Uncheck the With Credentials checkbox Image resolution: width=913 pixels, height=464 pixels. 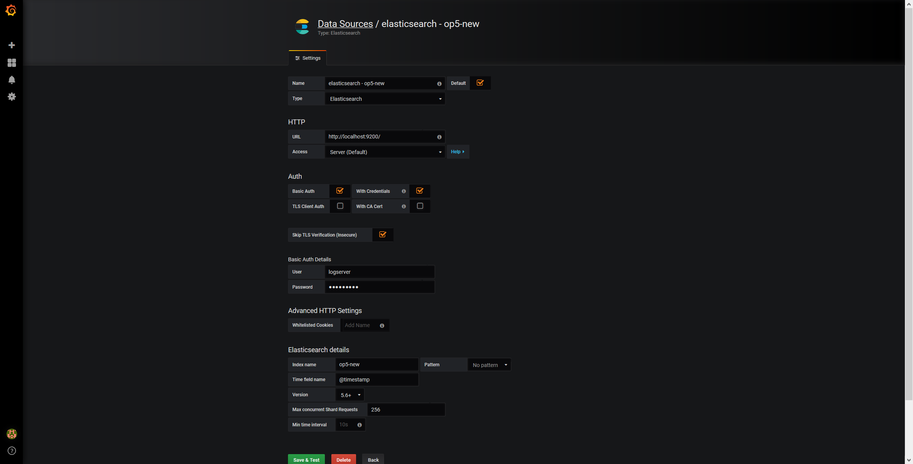point(420,191)
